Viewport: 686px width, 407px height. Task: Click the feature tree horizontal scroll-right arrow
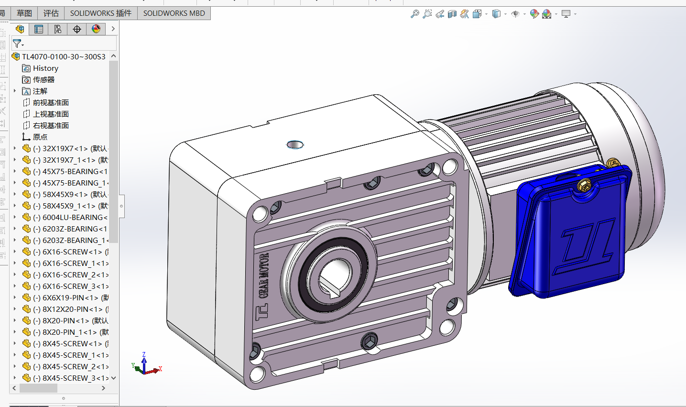click(104, 388)
